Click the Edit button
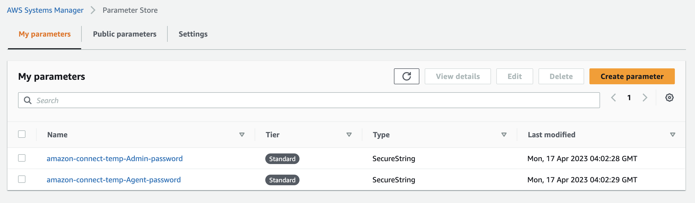Screen dimensions: 695x203 tap(515, 76)
